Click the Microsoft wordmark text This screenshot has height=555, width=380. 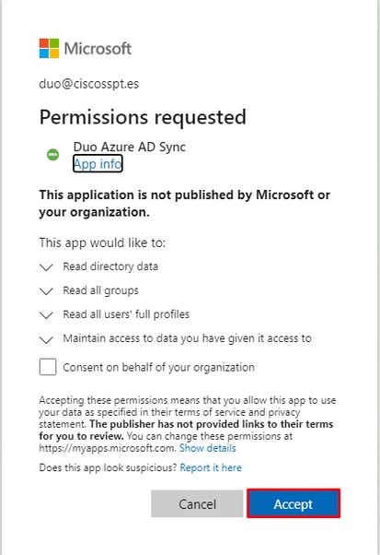(x=98, y=49)
